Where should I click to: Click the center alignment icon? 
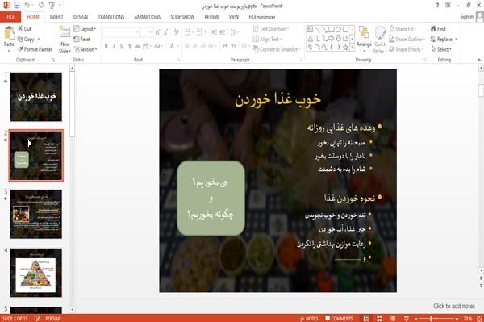[x=195, y=46]
